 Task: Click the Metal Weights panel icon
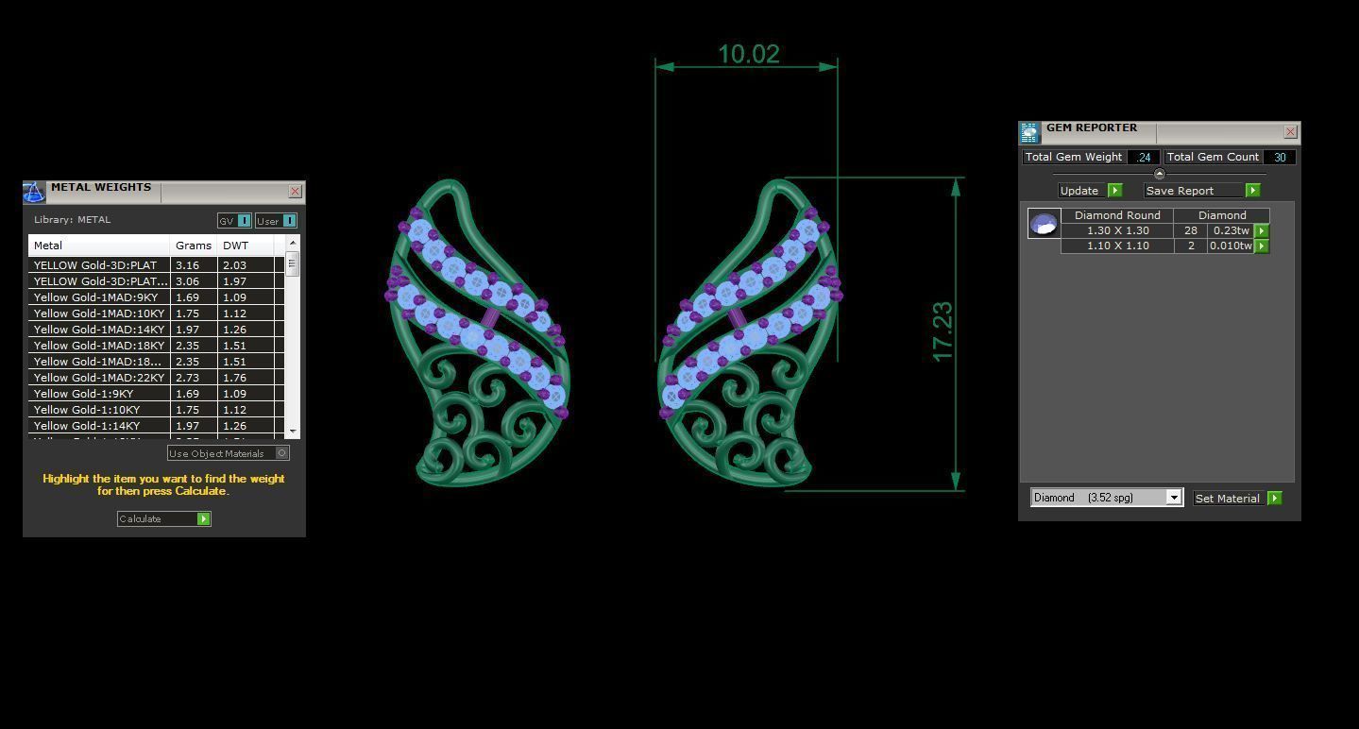click(34, 192)
